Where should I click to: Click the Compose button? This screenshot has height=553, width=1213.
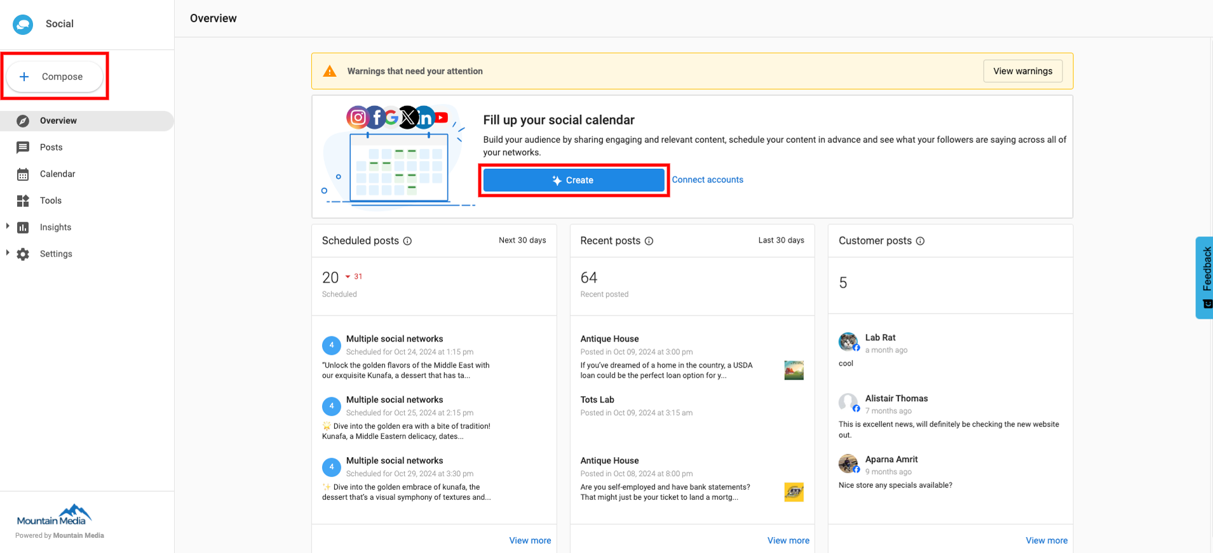pos(55,76)
